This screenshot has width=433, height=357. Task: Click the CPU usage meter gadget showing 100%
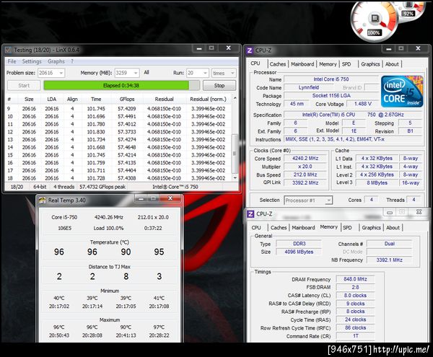click(x=374, y=22)
